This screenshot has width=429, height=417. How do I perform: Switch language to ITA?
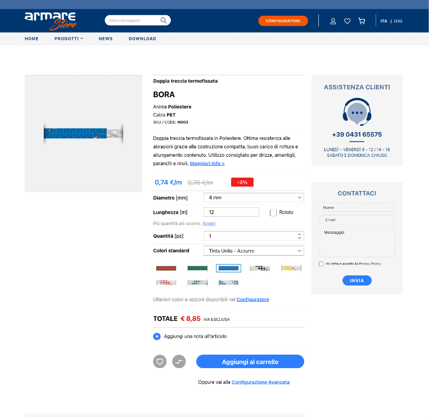tap(383, 21)
